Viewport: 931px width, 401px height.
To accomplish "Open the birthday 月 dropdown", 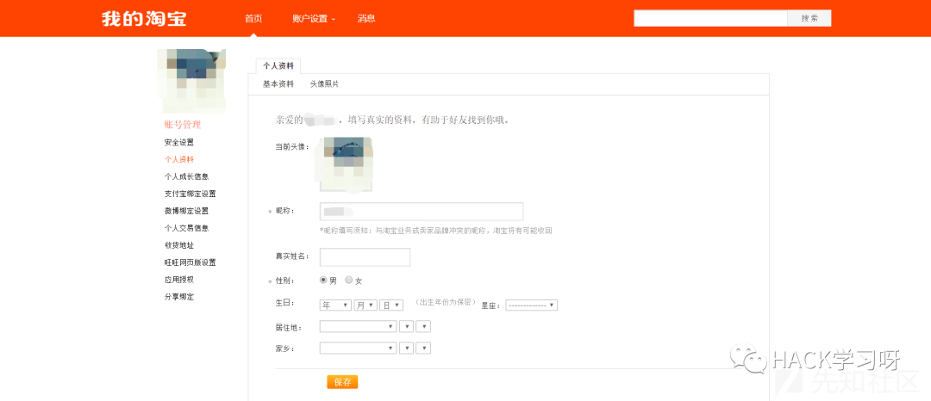I will click(x=366, y=305).
